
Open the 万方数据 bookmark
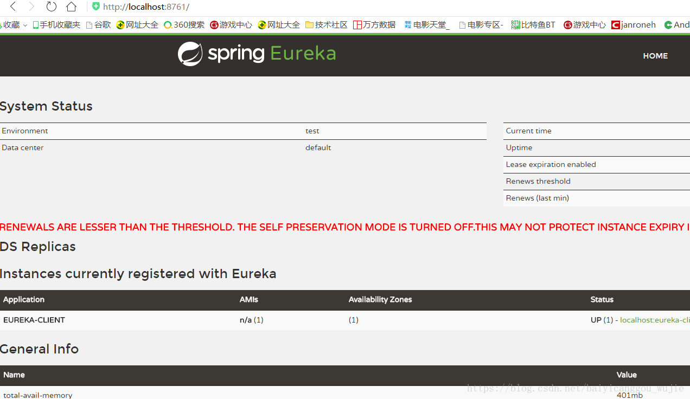(x=374, y=25)
